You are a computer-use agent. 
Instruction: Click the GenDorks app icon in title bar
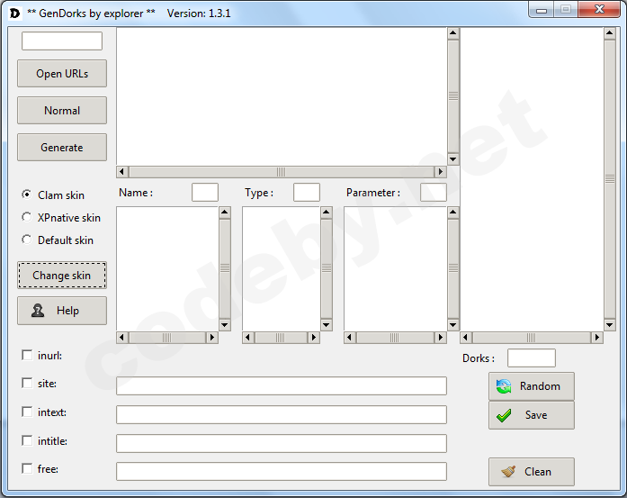tap(14, 14)
